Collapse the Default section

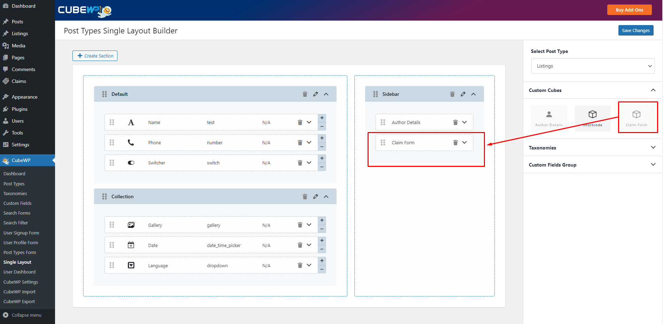pyautogui.click(x=326, y=94)
